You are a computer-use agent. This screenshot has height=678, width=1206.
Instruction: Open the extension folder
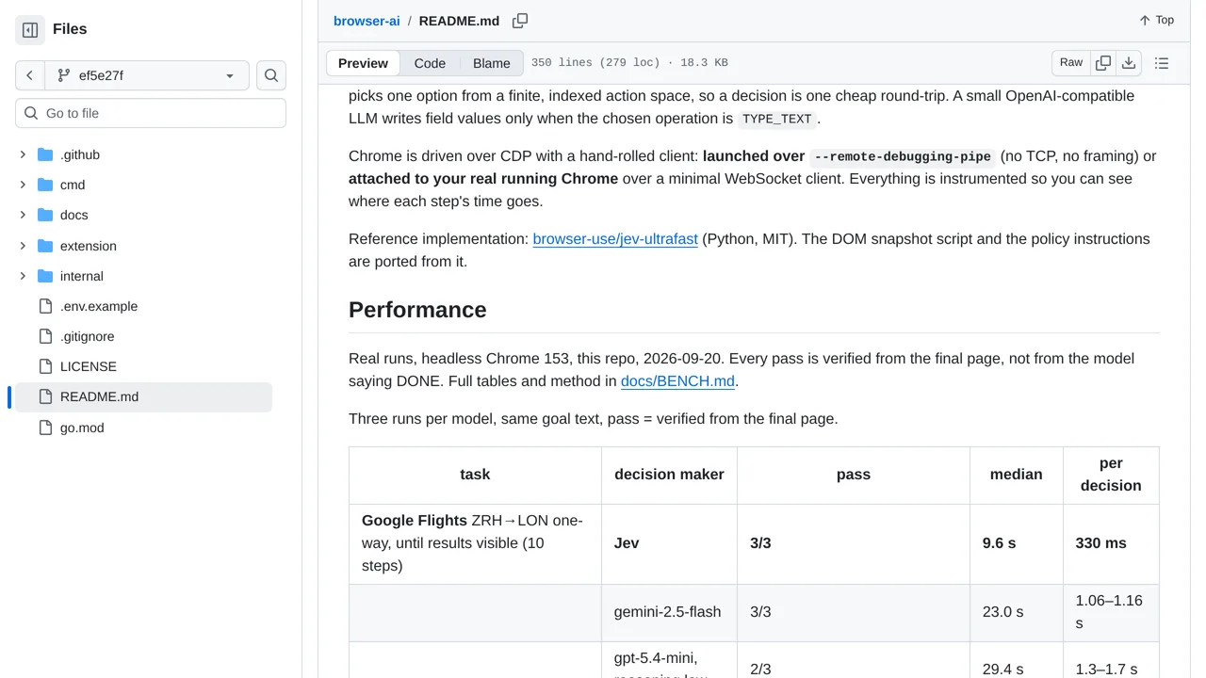[x=89, y=246]
